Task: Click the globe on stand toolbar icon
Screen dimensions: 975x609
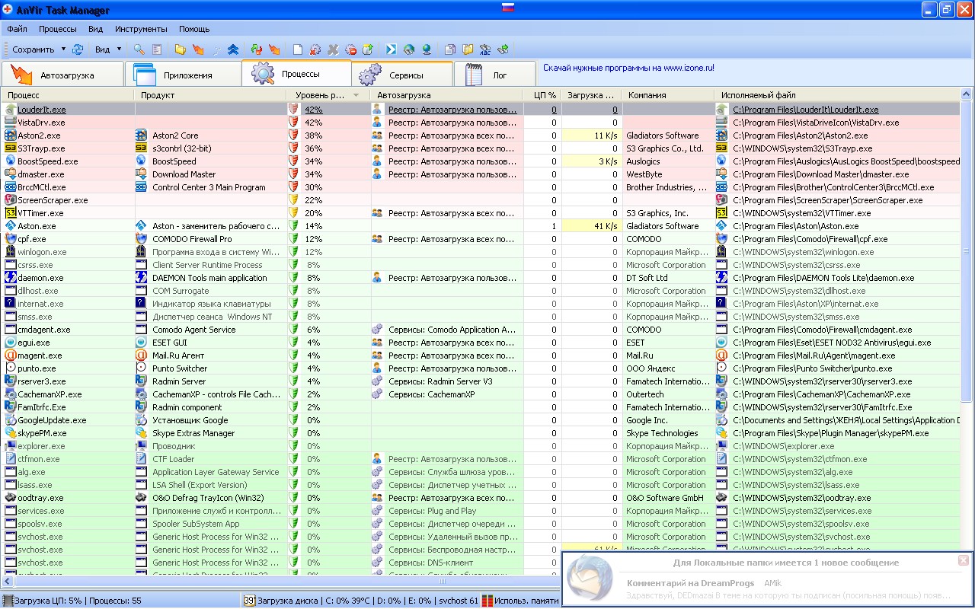Action: [x=427, y=49]
